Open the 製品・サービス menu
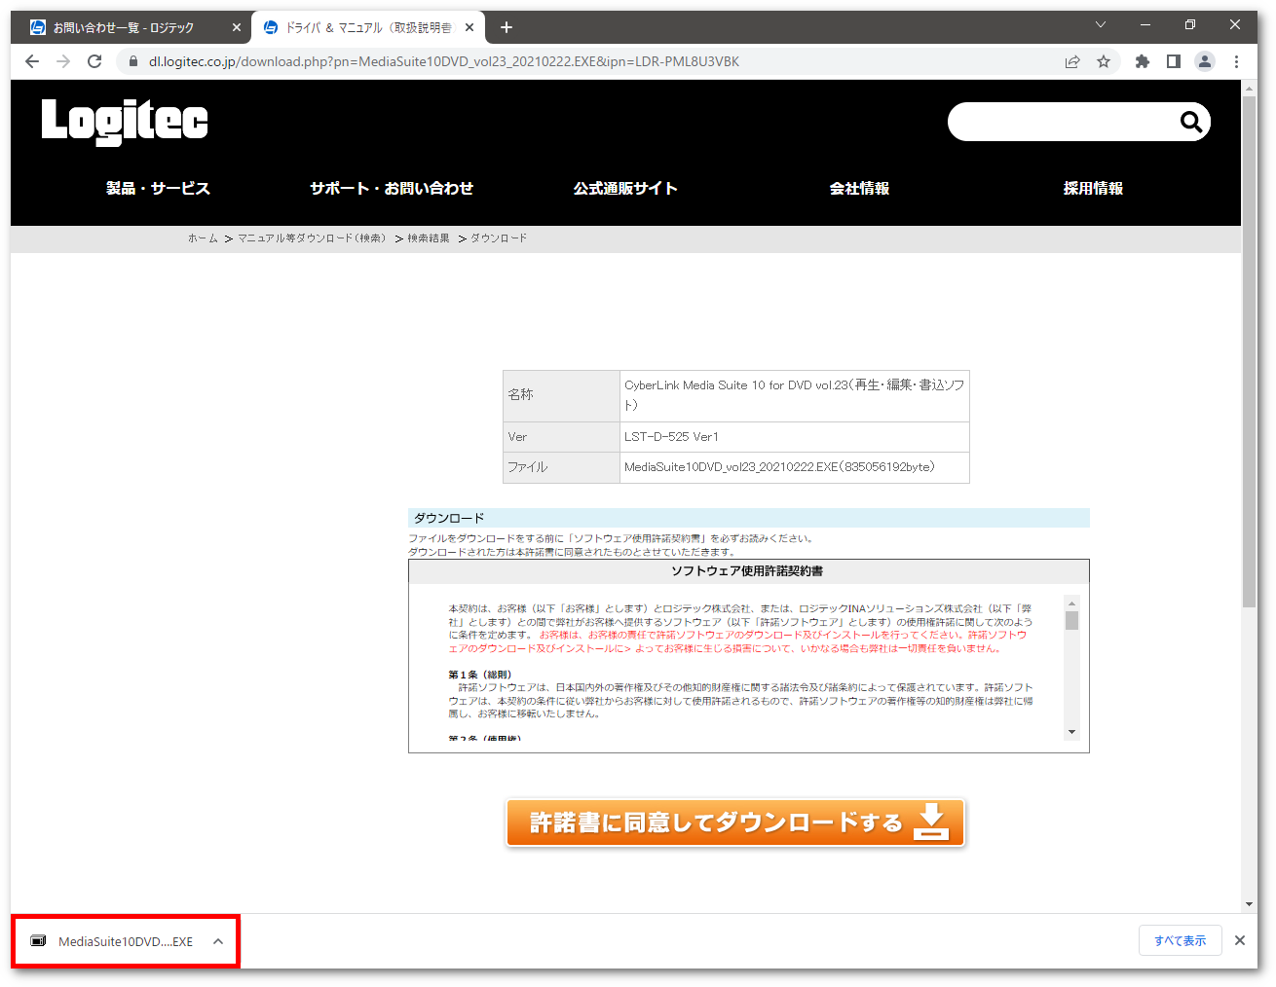1276x987 pixels. tap(158, 188)
